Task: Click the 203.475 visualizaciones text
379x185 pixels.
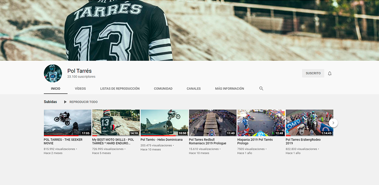Action: (x=156, y=145)
